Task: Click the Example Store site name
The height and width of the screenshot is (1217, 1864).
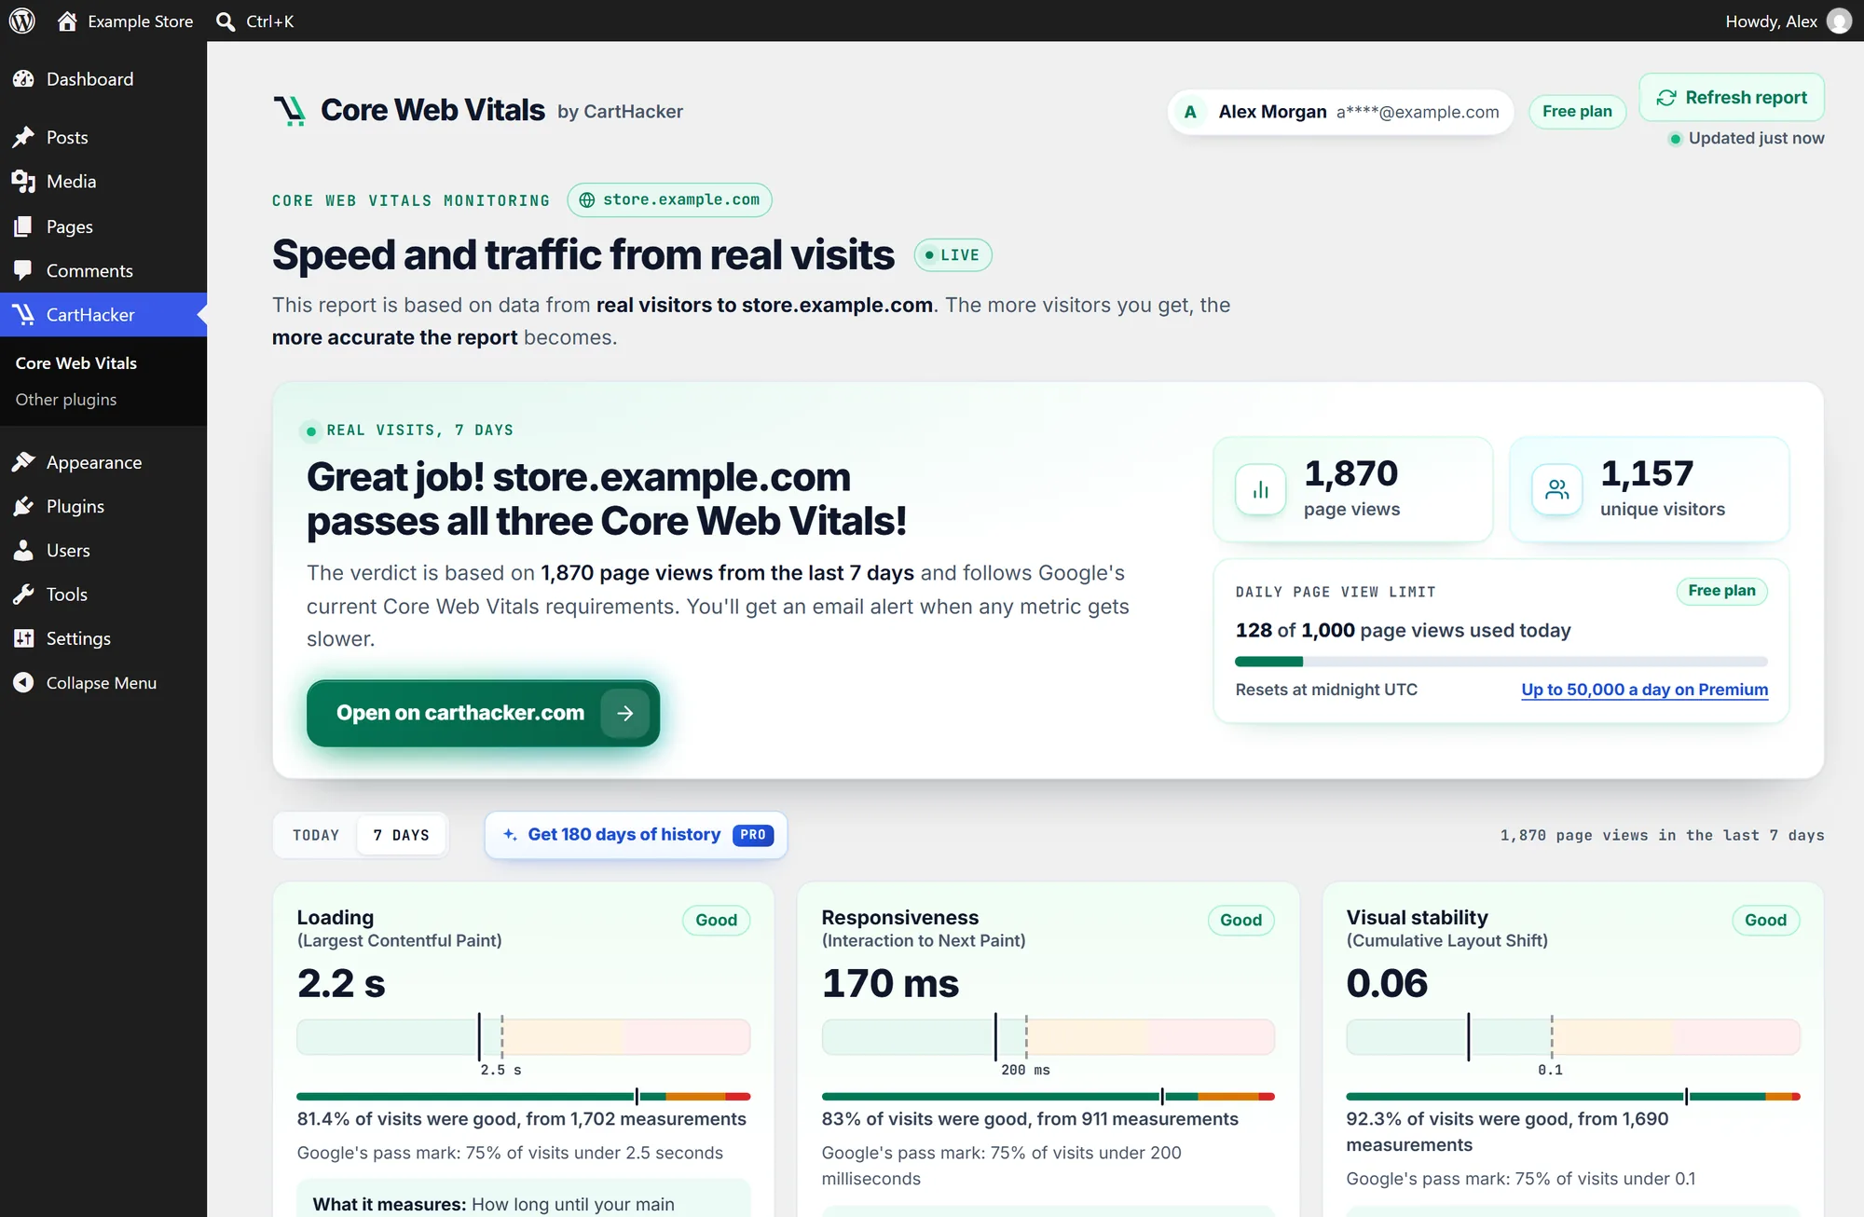Action: coord(141,21)
